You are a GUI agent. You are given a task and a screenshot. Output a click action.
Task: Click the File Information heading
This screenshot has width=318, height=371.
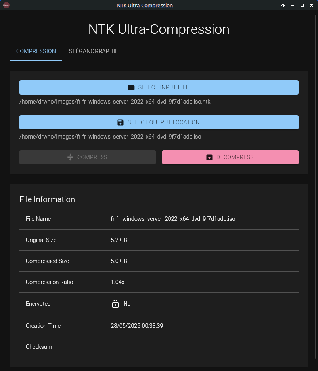click(x=47, y=199)
